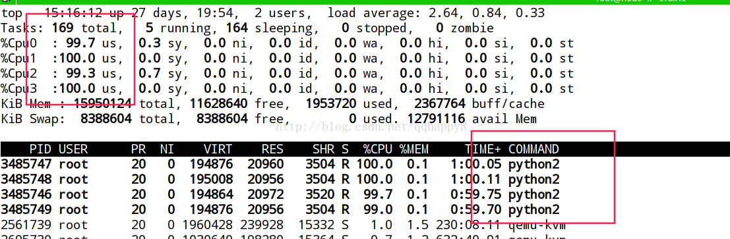Select the 99.3 us value for Cpu2
The height and width of the screenshot is (239, 730).
[x=91, y=74]
